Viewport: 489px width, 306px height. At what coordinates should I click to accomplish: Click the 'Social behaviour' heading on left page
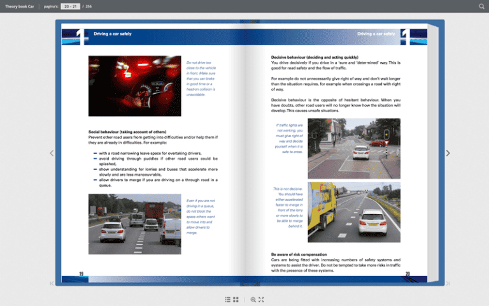tap(127, 132)
